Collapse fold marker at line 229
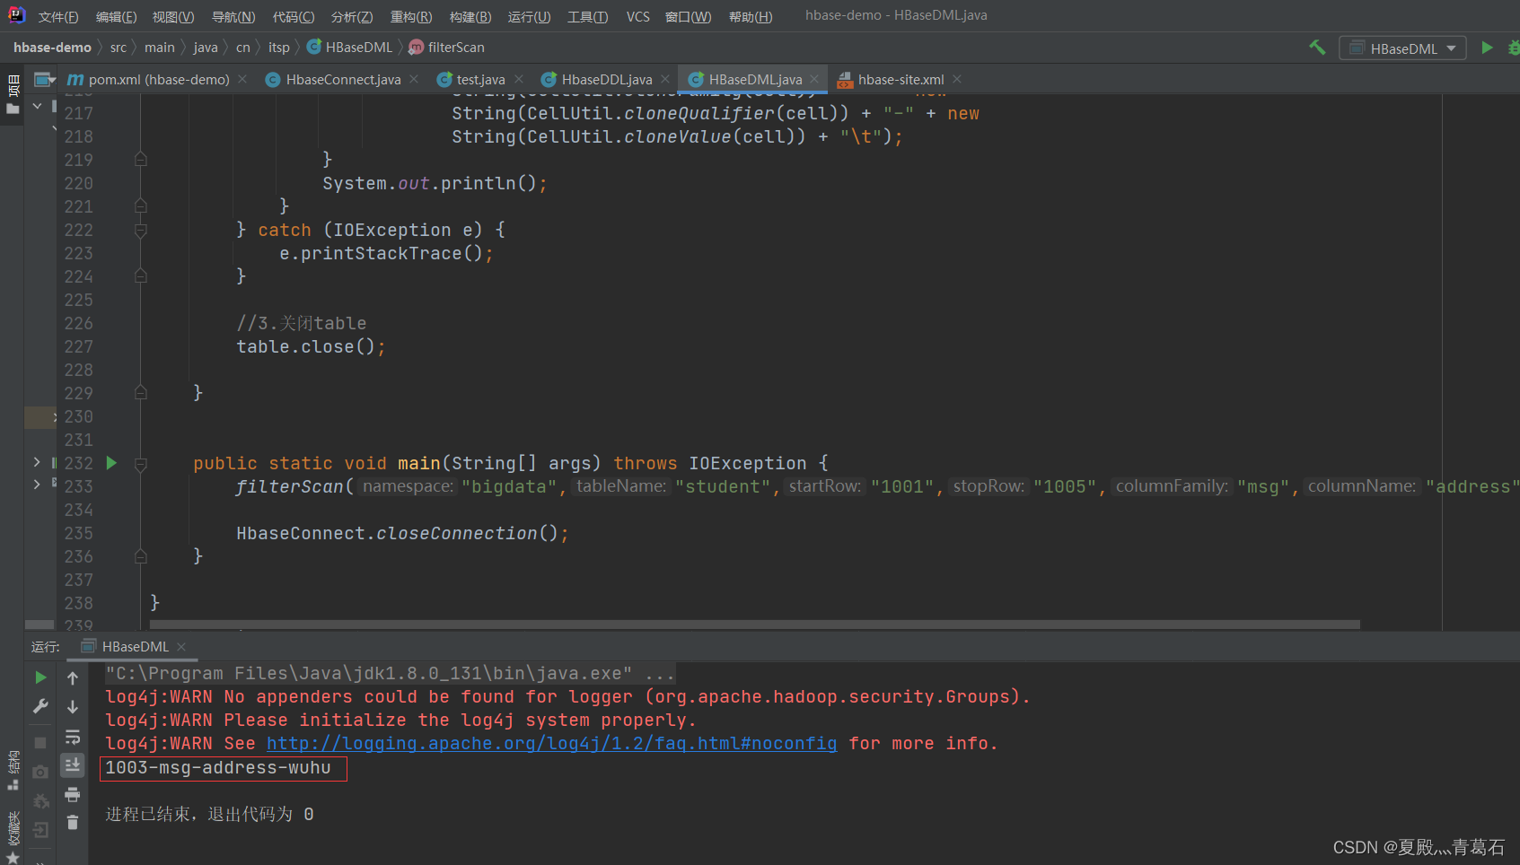 [141, 393]
